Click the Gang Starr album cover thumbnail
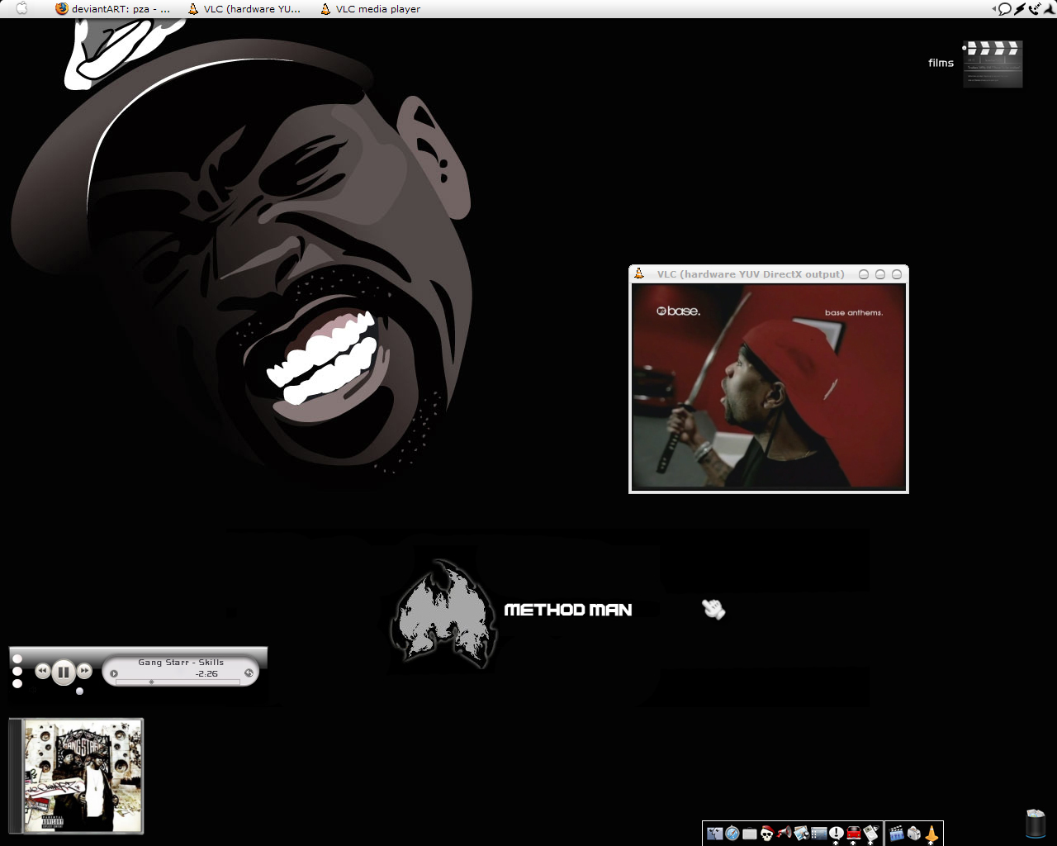The width and height of the screenshot is (1057, 846). click(76, 776)
